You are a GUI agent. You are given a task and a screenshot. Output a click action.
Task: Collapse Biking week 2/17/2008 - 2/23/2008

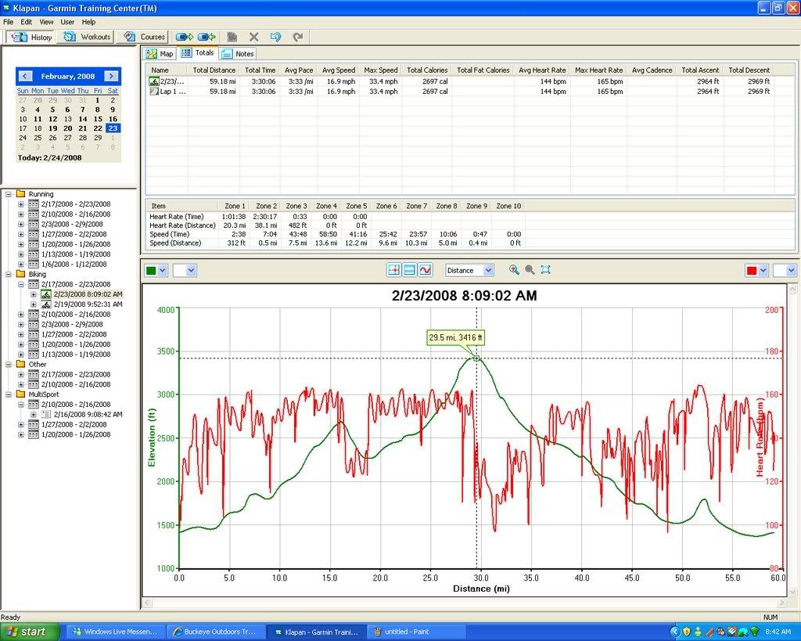tap(21, 284)
